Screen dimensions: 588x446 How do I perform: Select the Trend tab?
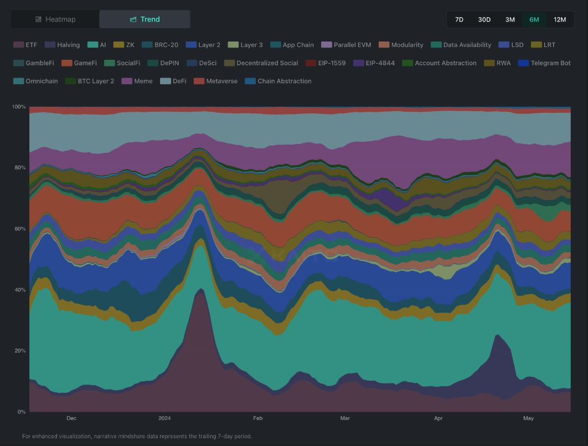145,19
